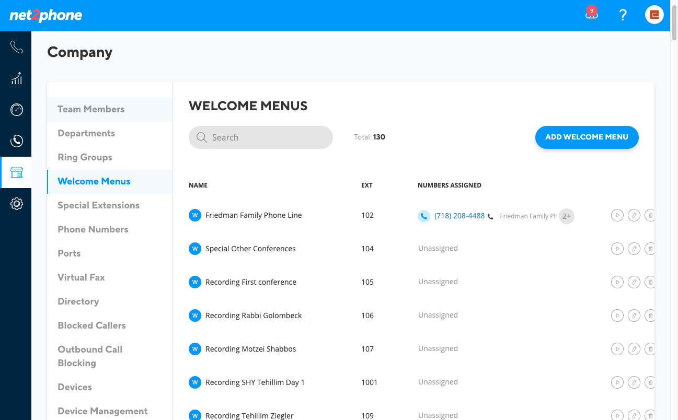Open the dashboard gauge sidebar icon

click(16, 110)
